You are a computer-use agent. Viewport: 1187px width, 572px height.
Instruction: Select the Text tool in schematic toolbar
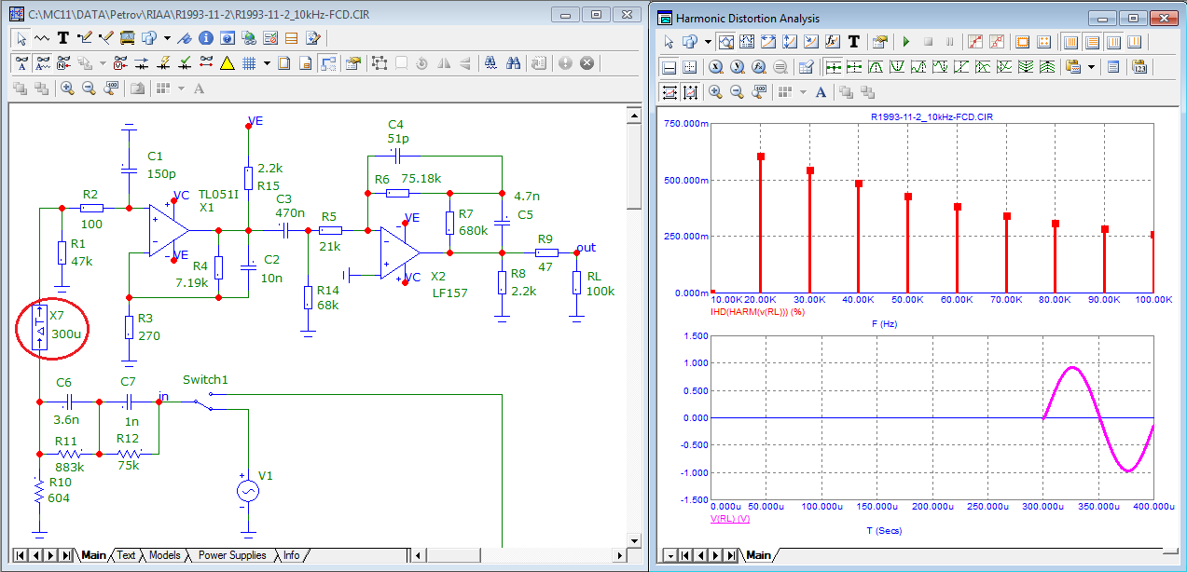pyautogui.click(x=63, y=38)
